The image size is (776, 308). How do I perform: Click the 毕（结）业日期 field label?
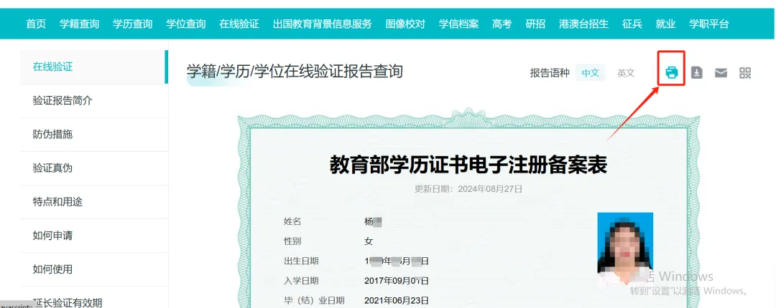click(314, 300)
